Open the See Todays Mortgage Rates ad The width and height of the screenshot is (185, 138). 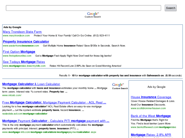click(24, 62)
